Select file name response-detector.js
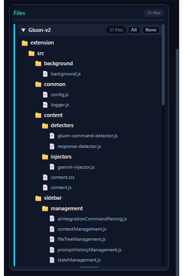 coord(79,146)
